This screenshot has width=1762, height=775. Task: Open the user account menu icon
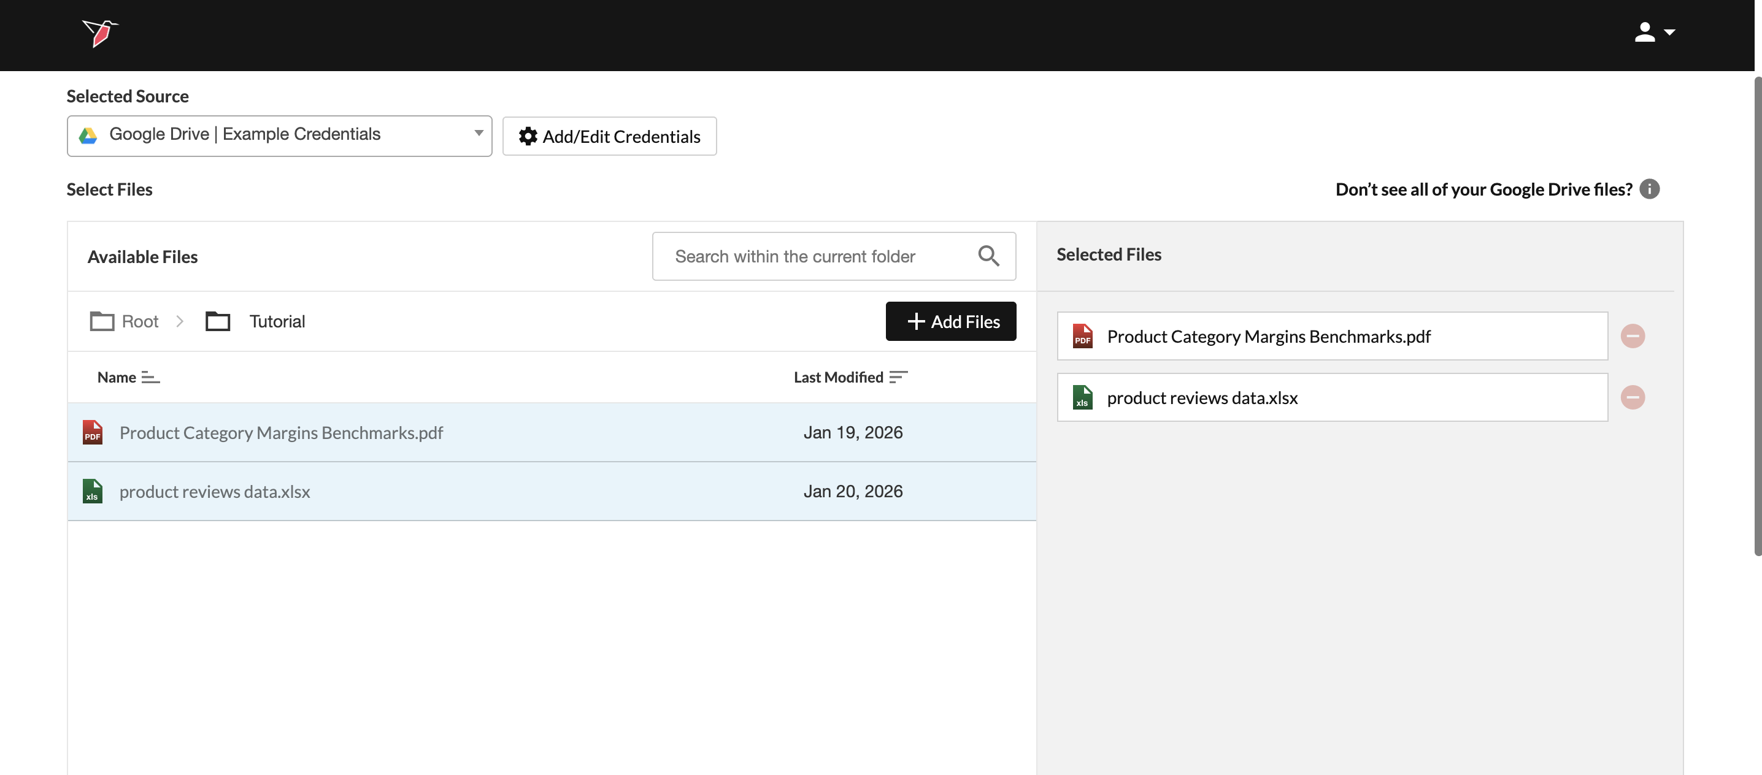coord(1644,32)
